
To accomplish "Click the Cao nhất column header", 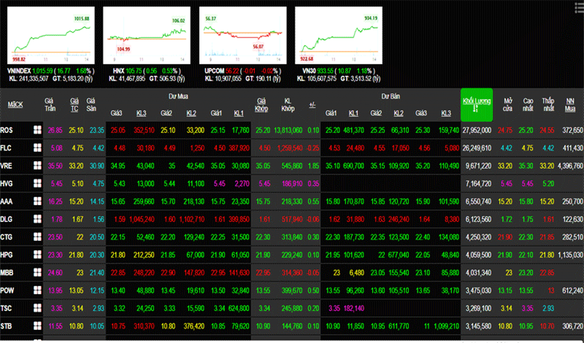I will [528, 105].
